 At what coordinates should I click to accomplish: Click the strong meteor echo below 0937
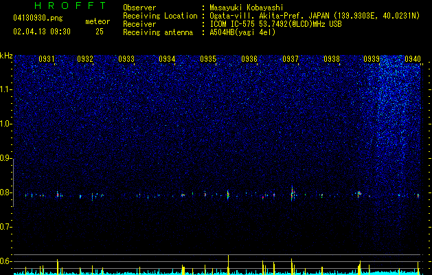pos(293,194)
